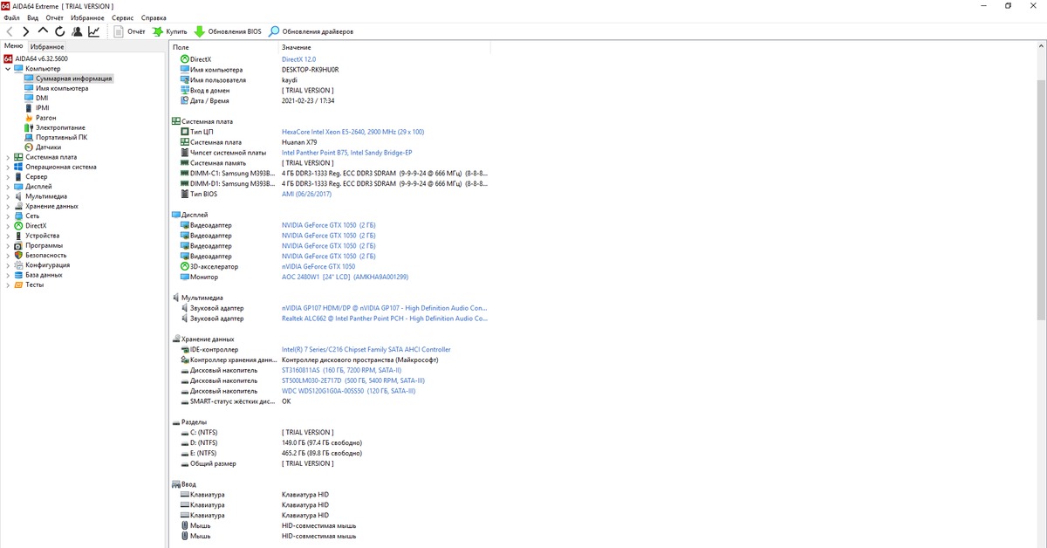Image resolution: width=1047 pixels, height=548 pixels.
Task: Expand the Дисплей tree node arrow
Action: click(x=8, y=187)
